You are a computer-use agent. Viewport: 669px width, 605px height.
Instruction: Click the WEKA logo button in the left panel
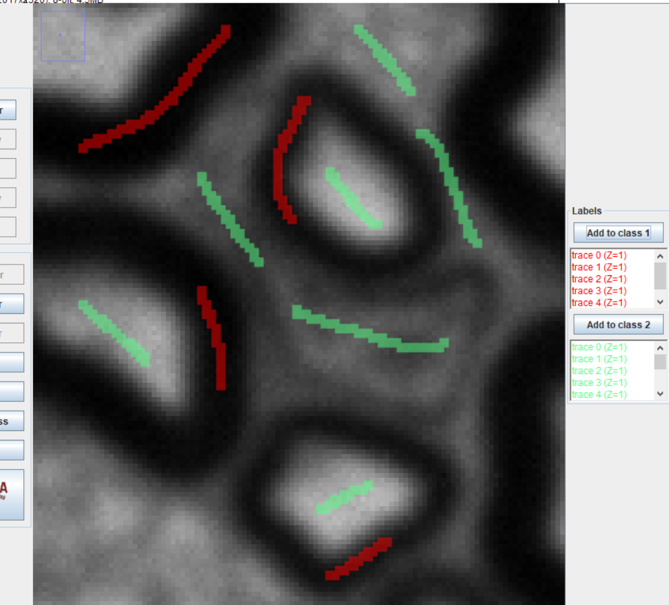[11, 494]
